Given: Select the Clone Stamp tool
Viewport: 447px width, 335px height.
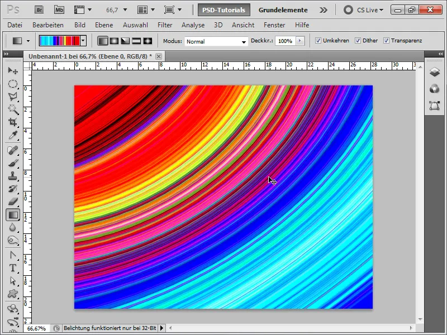Looking at the screenshot, I should 12,176.
